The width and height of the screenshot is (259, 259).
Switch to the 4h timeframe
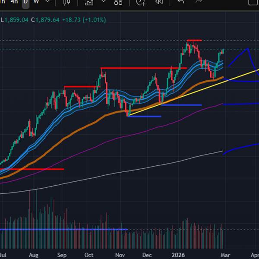coord(14,2)
